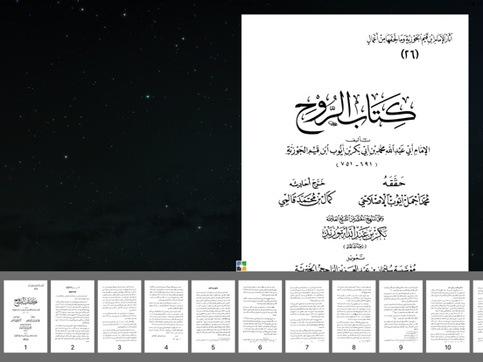Viewport: 483px width, 362px height.
Task: Choose the page 8 thumbnail
Action: [x=353, y=317]
